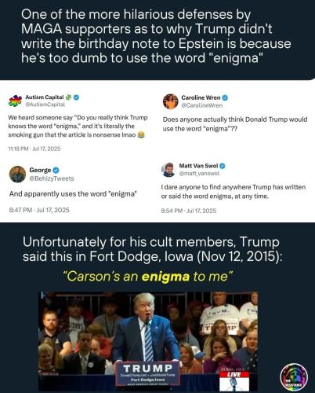This screenshot has height=393, width=315.
Task: Click George's profile avatar
Action: pyautogui.click(x=17, y=174)
